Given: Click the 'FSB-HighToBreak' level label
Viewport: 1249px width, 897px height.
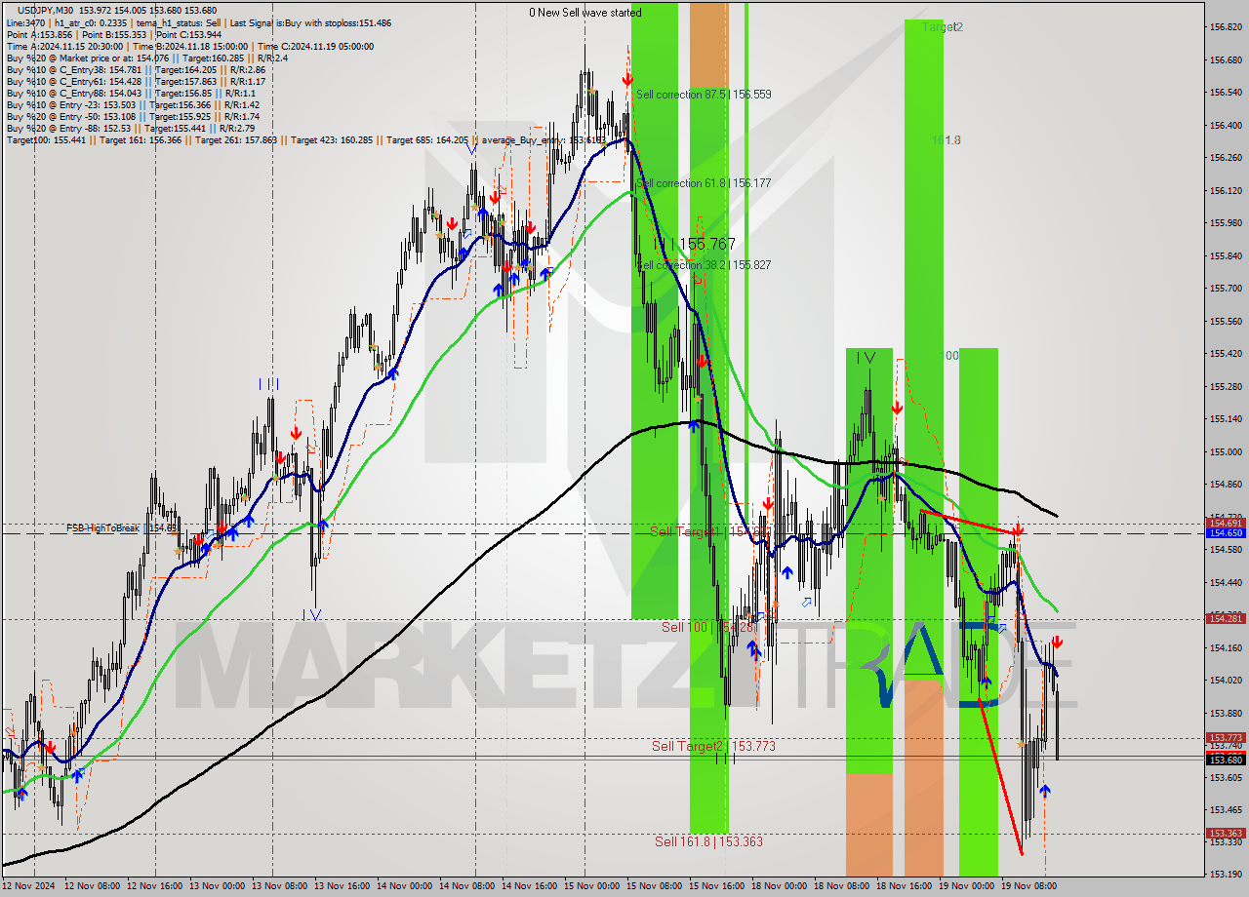Looking at the screenshot, I should click(121, 527).
